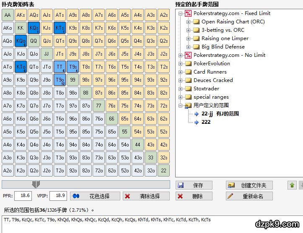The image size is (303, 233).
Task: Collapse the 用户定义的范围 tree node
Action: (180, 105)
